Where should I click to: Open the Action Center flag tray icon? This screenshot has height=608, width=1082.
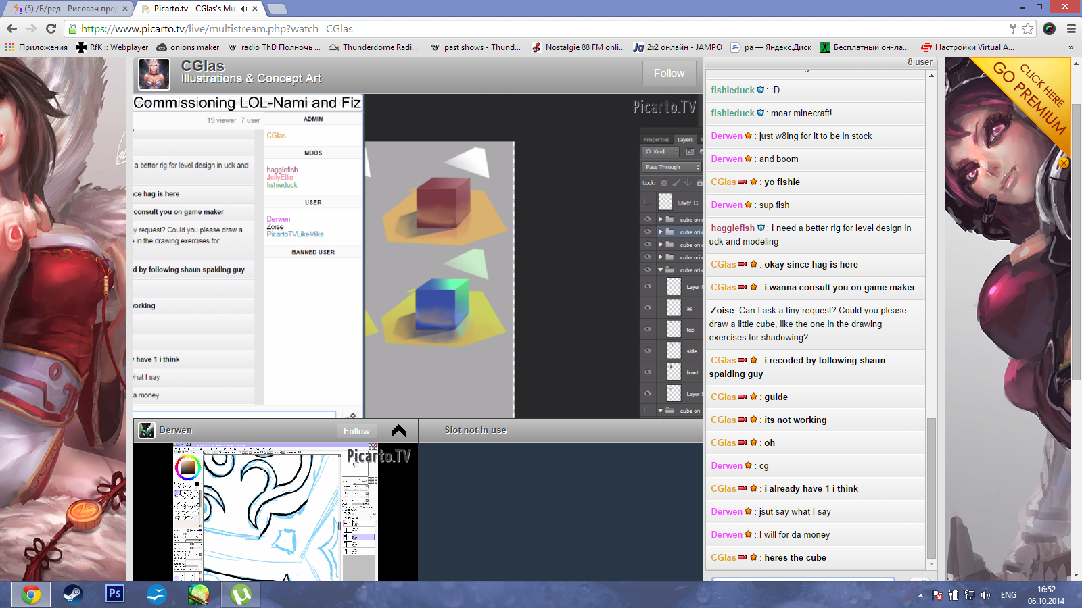click(x=937, y=595)
